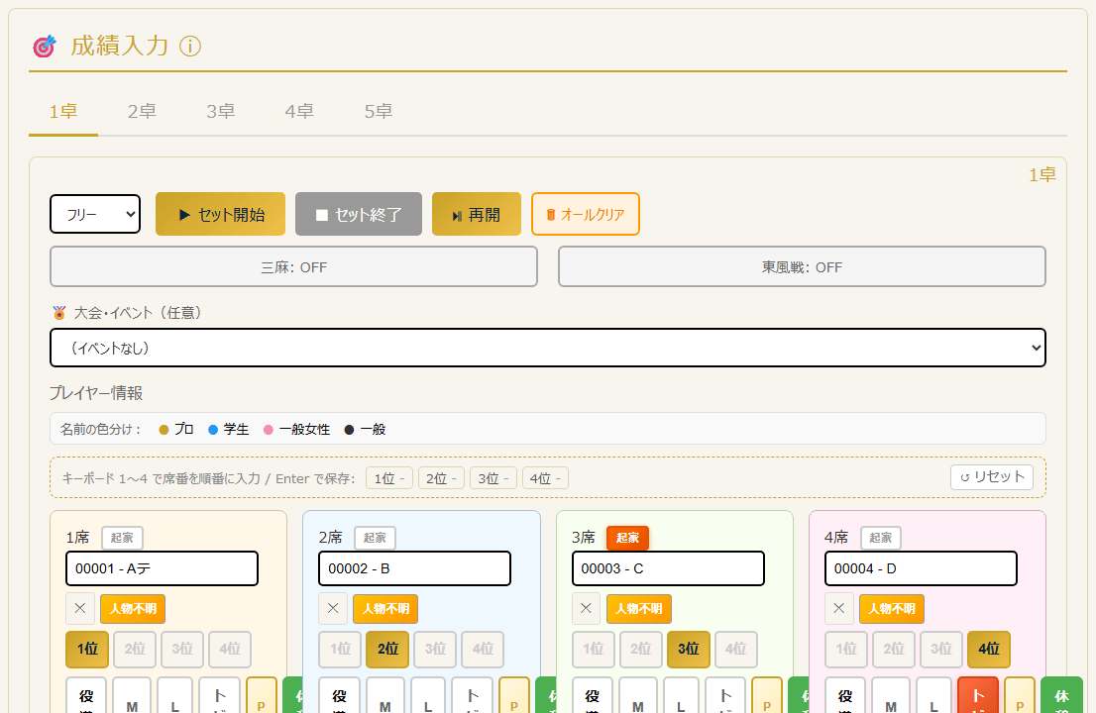This screenshot has height=713, width=1096.
Task: Open the フリー mode dropdown
Action: [x=95, y=214]
